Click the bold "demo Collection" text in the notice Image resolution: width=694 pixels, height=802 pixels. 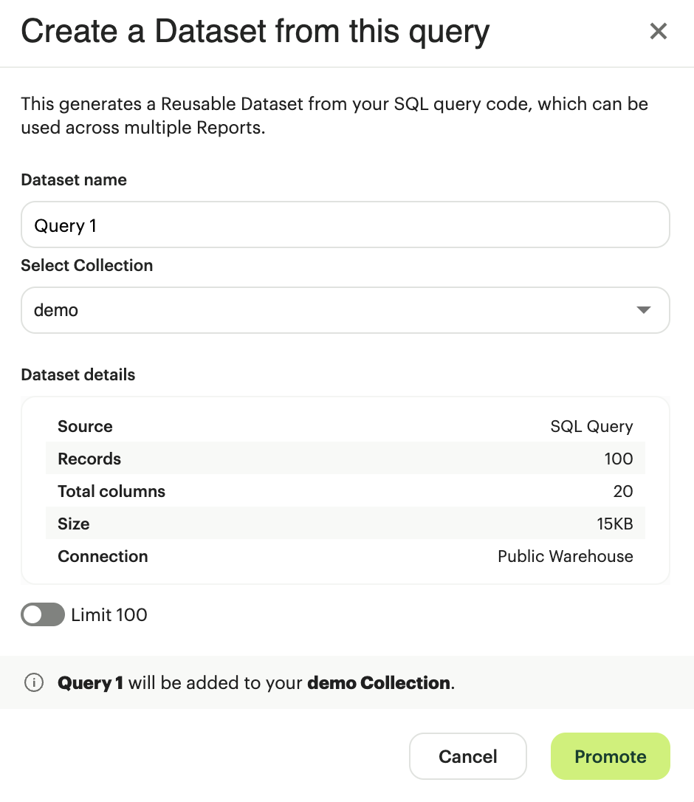[379, 682]
